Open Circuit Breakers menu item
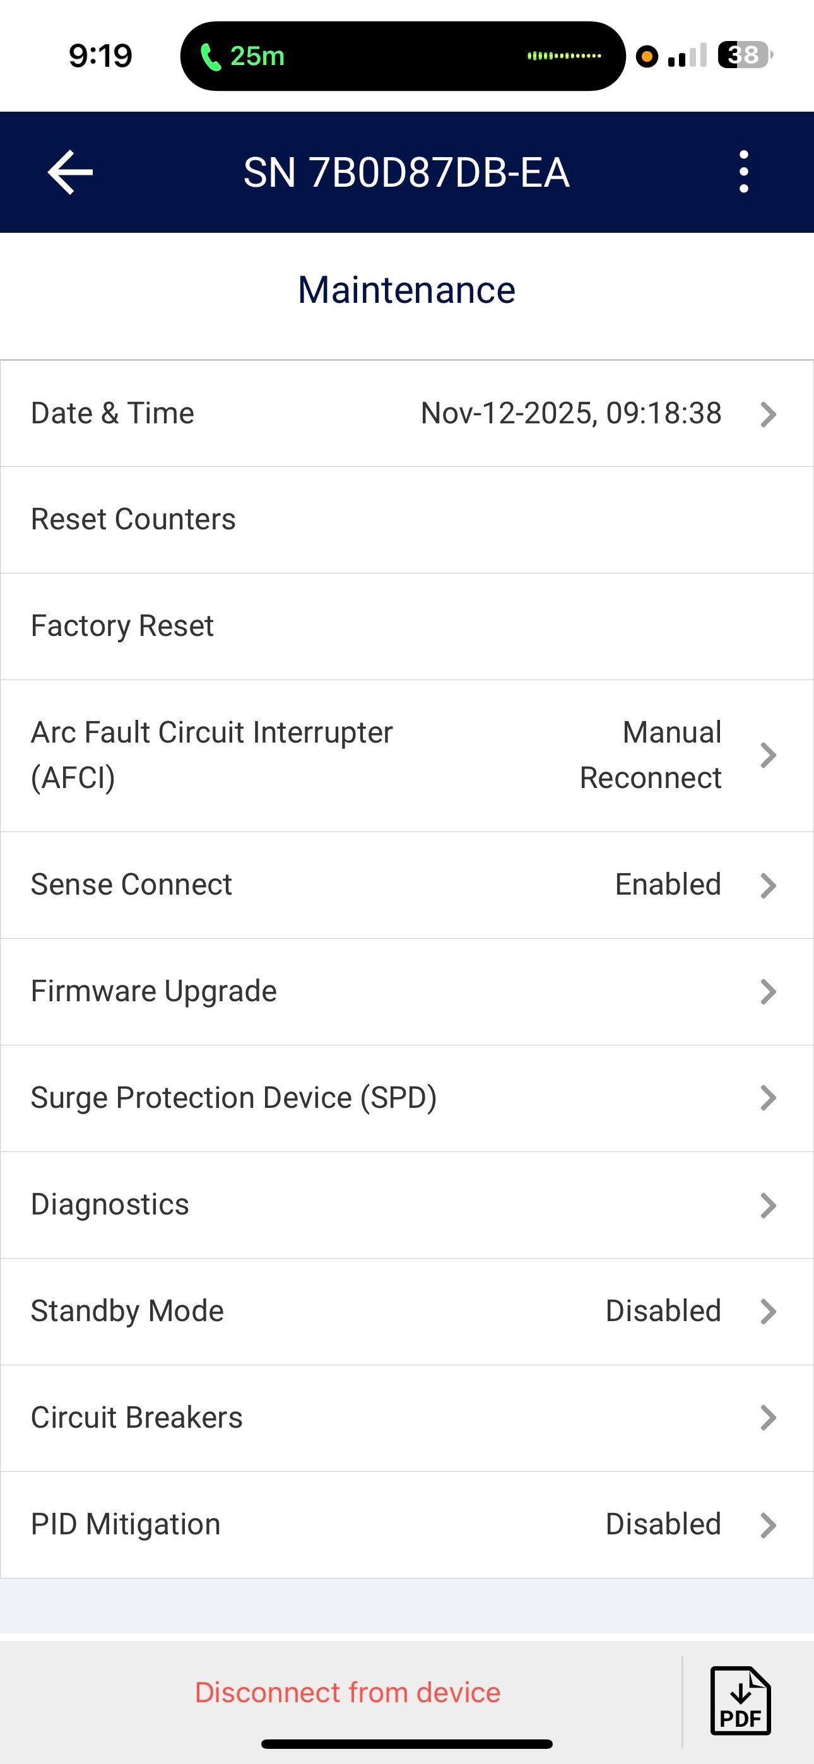This screenshot has width=814, height=1764. [x=137, y=1418]
